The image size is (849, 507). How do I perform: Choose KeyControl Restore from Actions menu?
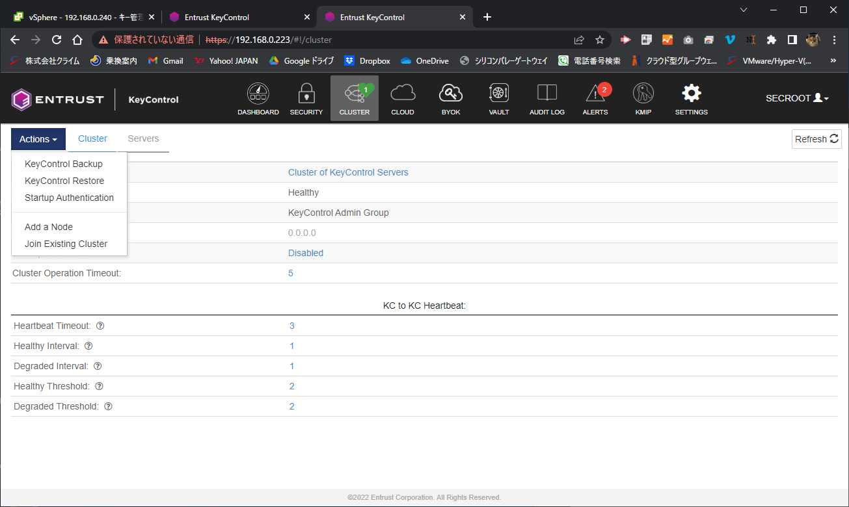click(x=64, y=181)
